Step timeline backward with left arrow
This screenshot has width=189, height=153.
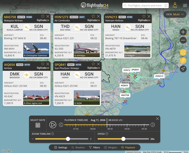pyautogui.click(x=61, y=125)
